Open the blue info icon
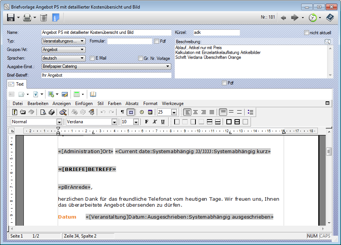341x245 pixels. point(55,17)
